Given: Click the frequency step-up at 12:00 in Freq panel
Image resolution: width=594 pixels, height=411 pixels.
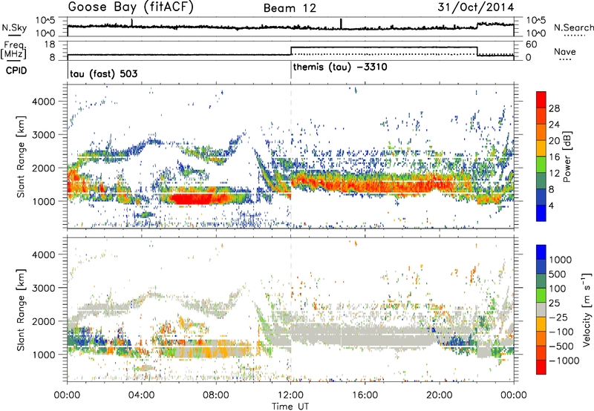Looking at the screenshot, I should 290,50.
